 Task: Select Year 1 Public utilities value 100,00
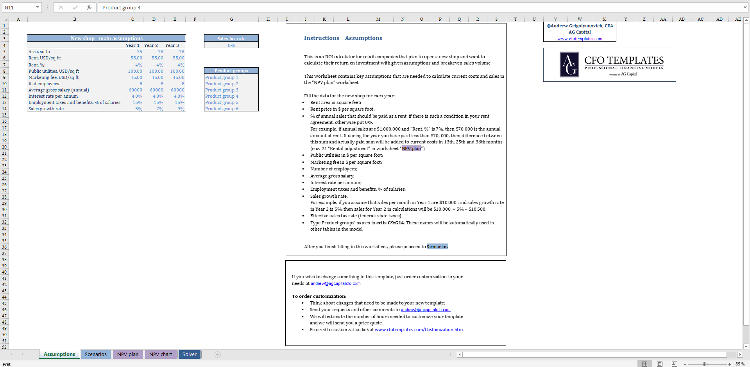coord(132,71)
